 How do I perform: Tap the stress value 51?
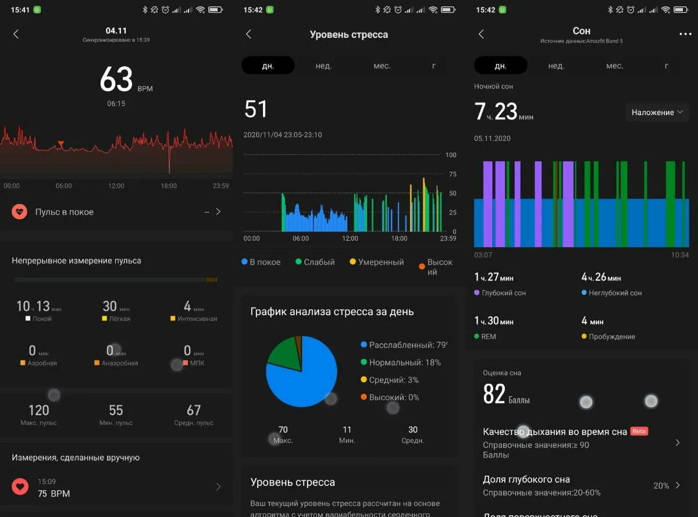tap(255, 109)
